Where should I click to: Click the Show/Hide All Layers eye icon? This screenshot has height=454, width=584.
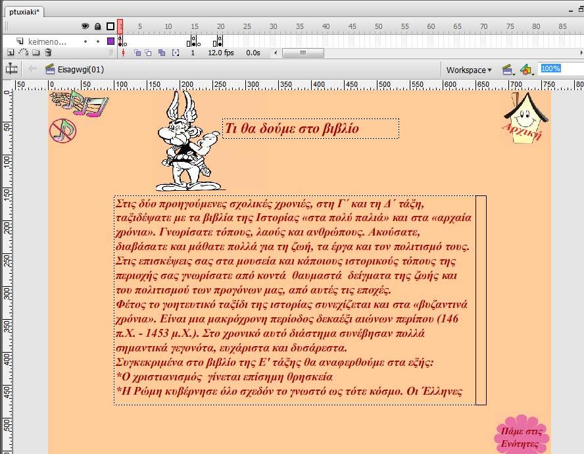[x=85, y=26]
